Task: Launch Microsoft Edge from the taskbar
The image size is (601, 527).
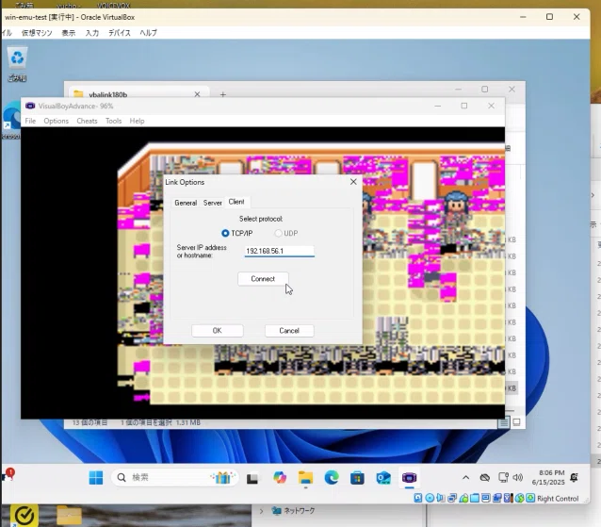Action: click(332, 478)
